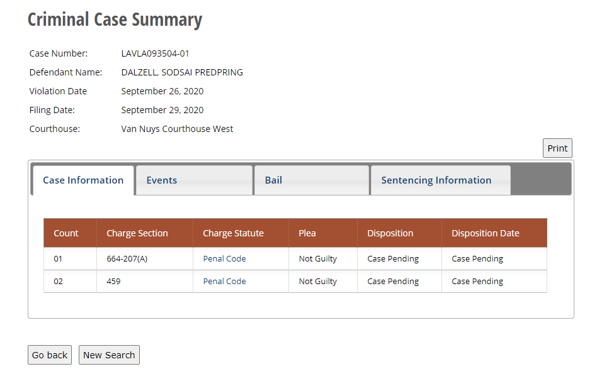Open Penal Code link for count 02
This screenshot has height=374, width=597.
pyautogui.click(x=224, y=282)
